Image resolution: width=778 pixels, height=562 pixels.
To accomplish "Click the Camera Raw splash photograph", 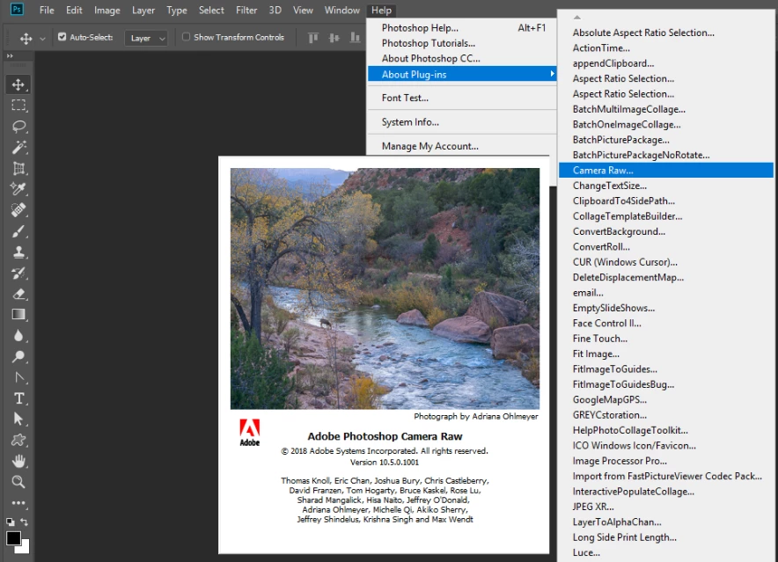I will tap(385, 288).
